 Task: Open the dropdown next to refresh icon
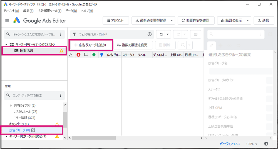pyautogui.click(x=189, y=45)
